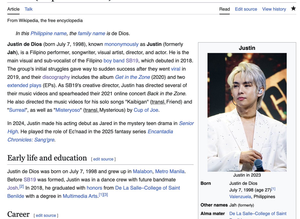The height and width of the screenshot is (219, 300).
Task: Open the Edit source view
Action: coord(246,9)
